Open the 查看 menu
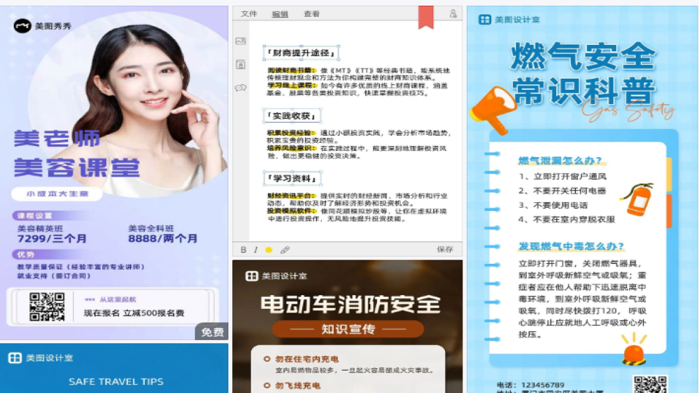This screenshot has width=699, height=393. (312, 13)
